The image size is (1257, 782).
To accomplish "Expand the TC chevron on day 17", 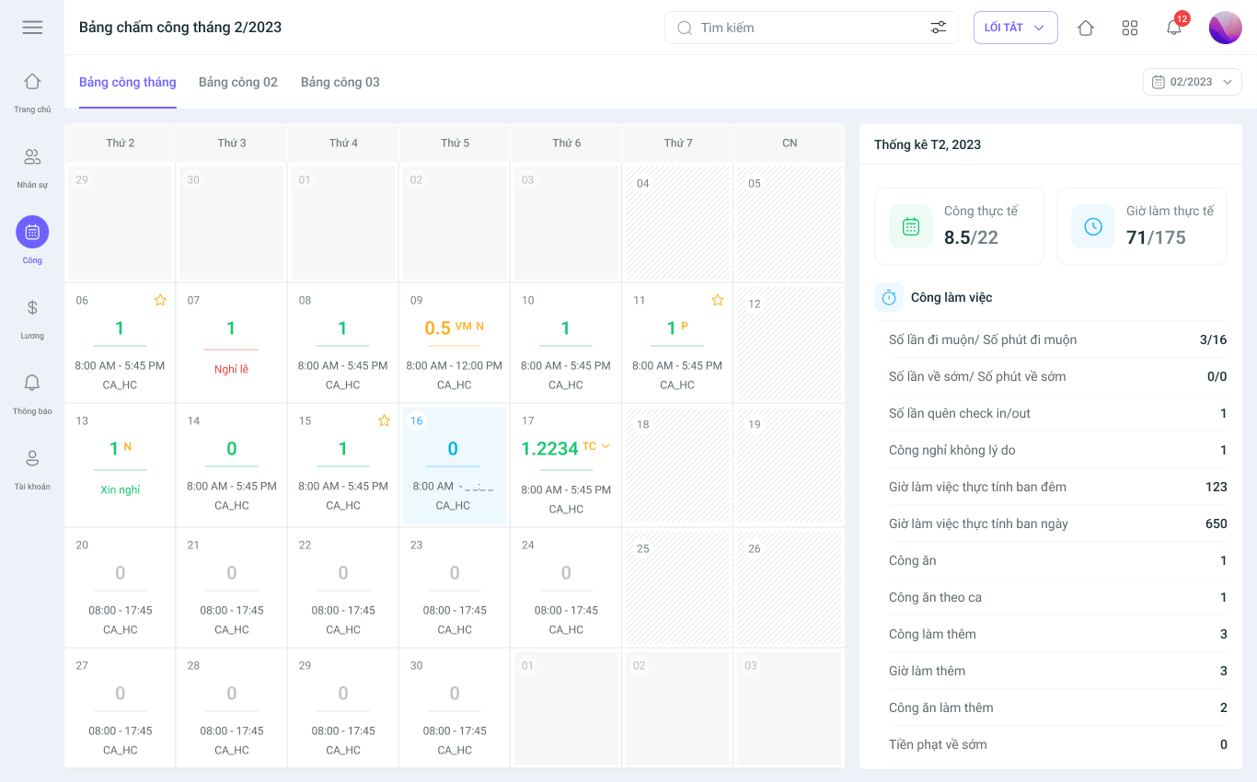I will 605,446.
